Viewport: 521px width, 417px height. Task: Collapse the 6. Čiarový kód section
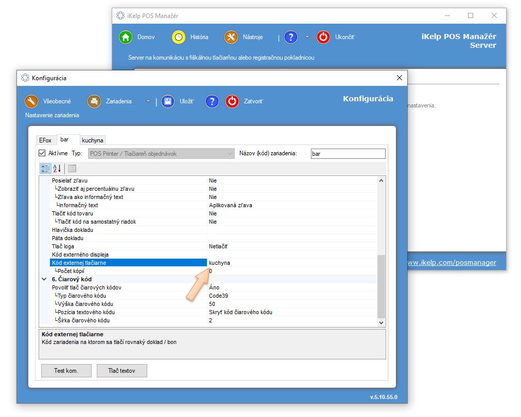tap(43, 279)
